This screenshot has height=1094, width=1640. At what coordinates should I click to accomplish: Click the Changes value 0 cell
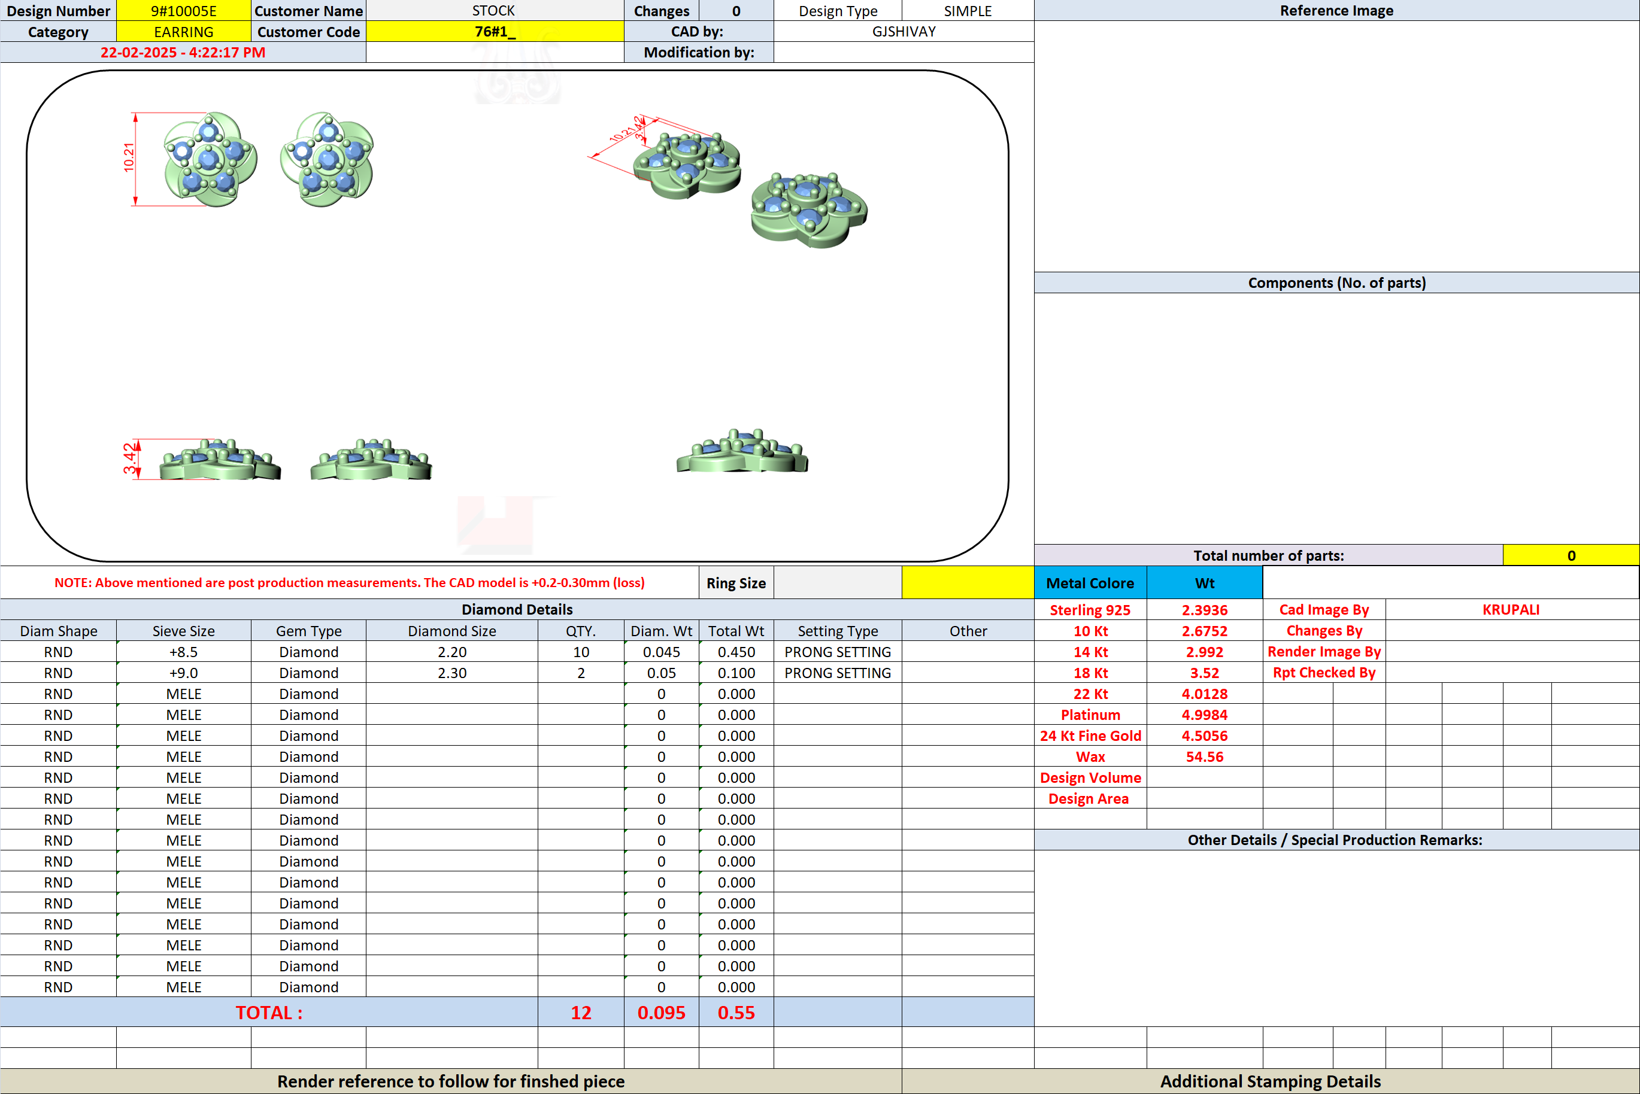click(736, 10)
